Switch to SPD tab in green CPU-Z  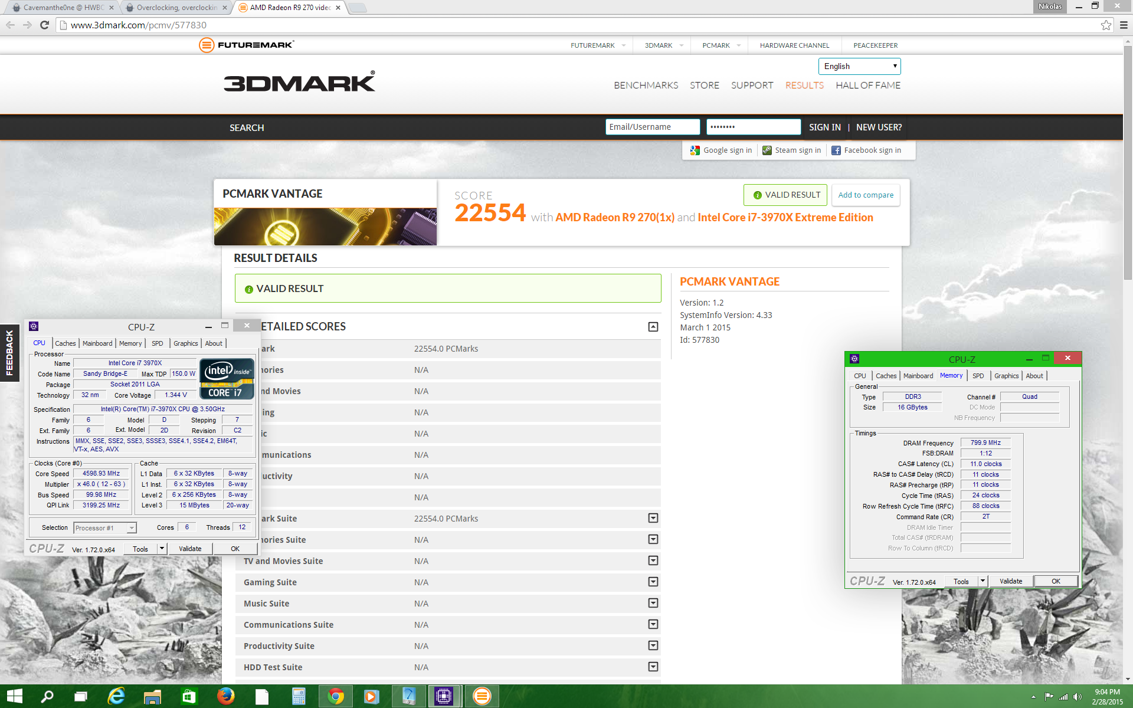(978, 376)
